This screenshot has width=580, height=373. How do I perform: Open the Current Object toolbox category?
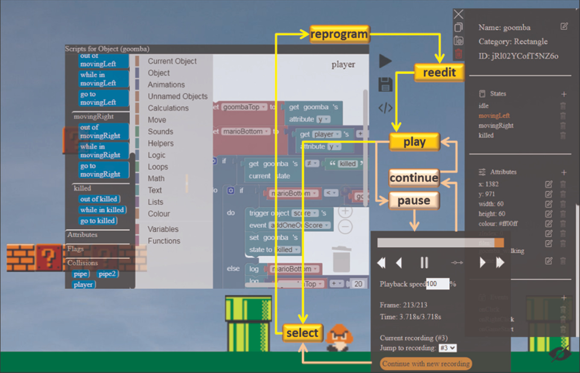[x=172, y=61]
